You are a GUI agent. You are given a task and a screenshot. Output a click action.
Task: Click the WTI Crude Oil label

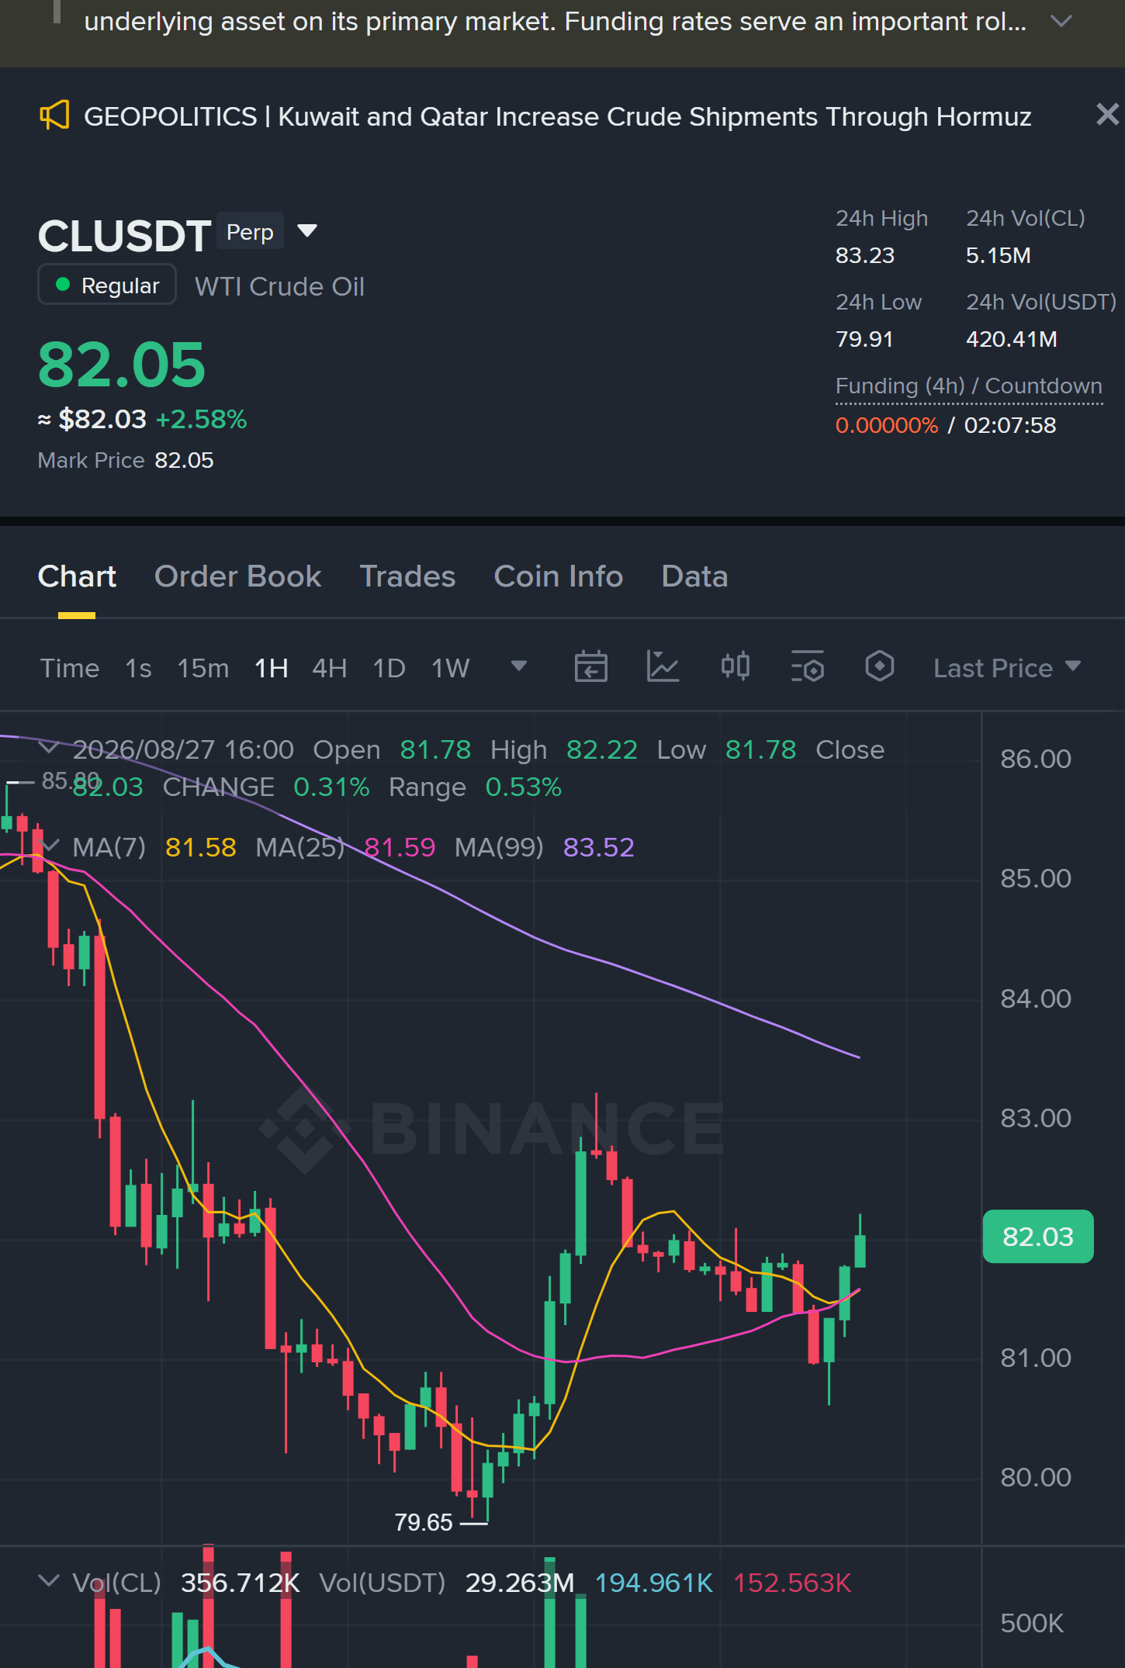click(x=280, y=286)
